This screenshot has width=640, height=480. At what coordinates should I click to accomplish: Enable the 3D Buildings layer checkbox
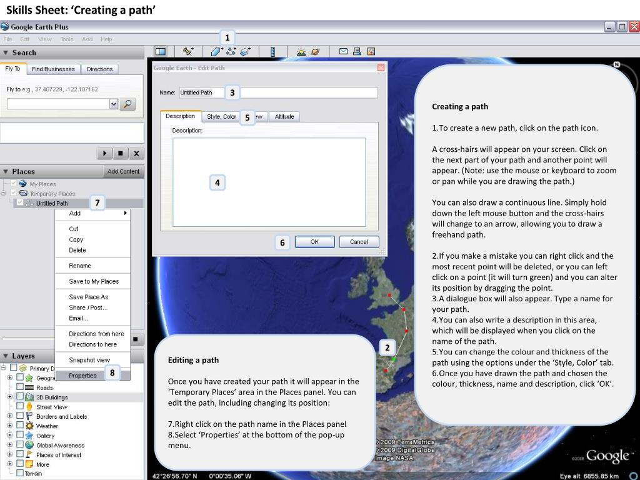(19, 397)
